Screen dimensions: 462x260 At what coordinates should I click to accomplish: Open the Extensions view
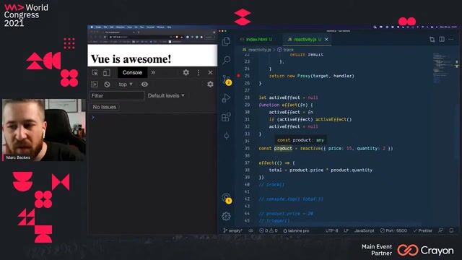pos(226,117)
